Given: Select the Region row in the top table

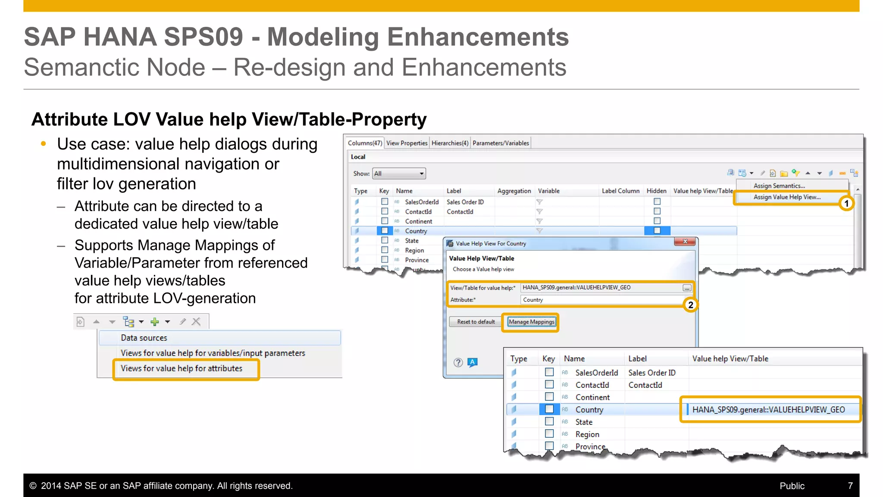Looking at the screenshot, I should click(398, 250).
